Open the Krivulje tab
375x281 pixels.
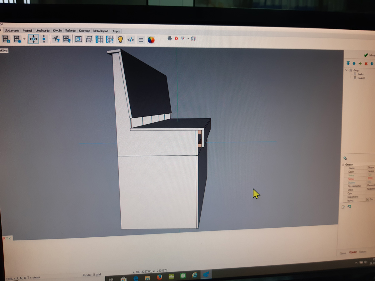(58, 31)
